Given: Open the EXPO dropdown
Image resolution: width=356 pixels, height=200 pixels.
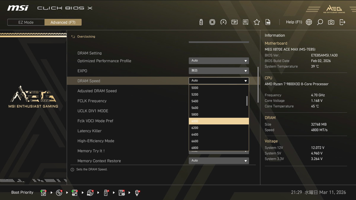Looking at the screenshot, I should pyautogui.click(x=219, y=71).
